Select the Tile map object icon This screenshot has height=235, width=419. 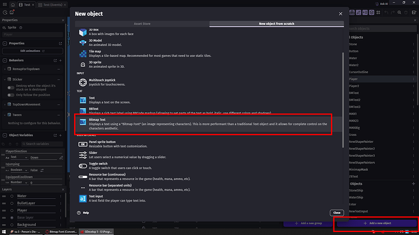(x=83, y=53)
